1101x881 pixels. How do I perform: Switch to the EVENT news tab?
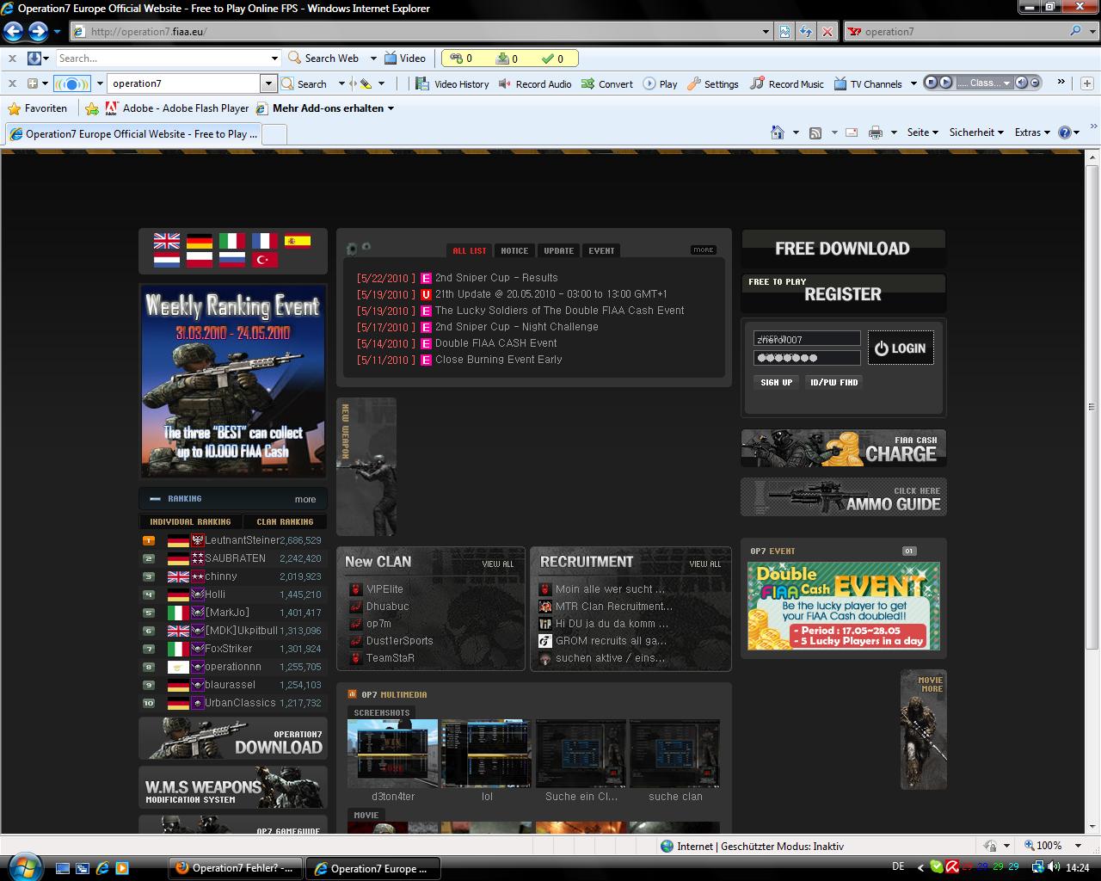(x=601, y=250)
